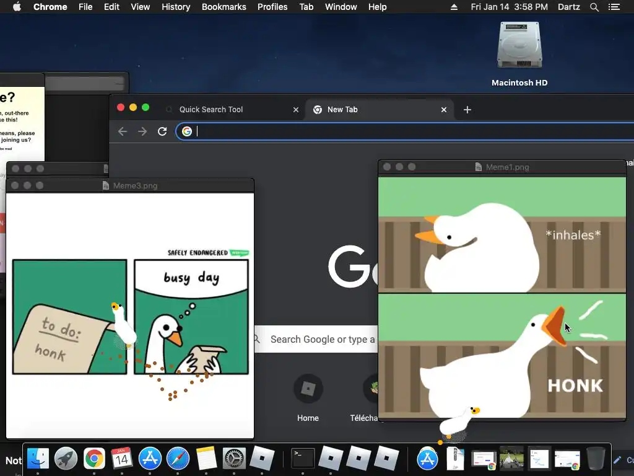Open System Preferences gear in Dock
634x476 pixels.
pyautogui.click(x=234, y=459)
